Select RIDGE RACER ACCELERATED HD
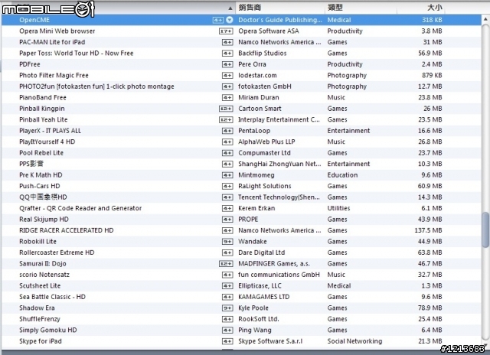 point(241,230)
